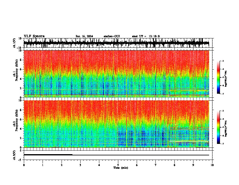Click the time axis tick label "5"
The width and height of the screenshot is (239, 185).
tap(118, 165)
